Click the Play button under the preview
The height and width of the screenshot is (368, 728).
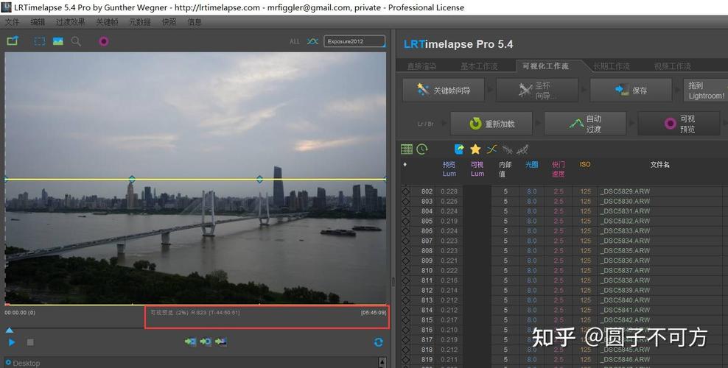[12, 342]
